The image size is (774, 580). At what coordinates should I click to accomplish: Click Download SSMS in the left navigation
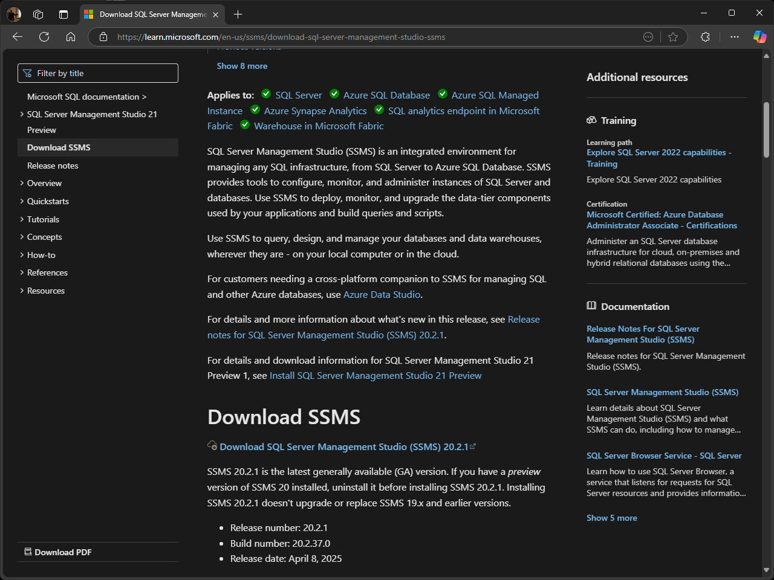coord(59,147)
